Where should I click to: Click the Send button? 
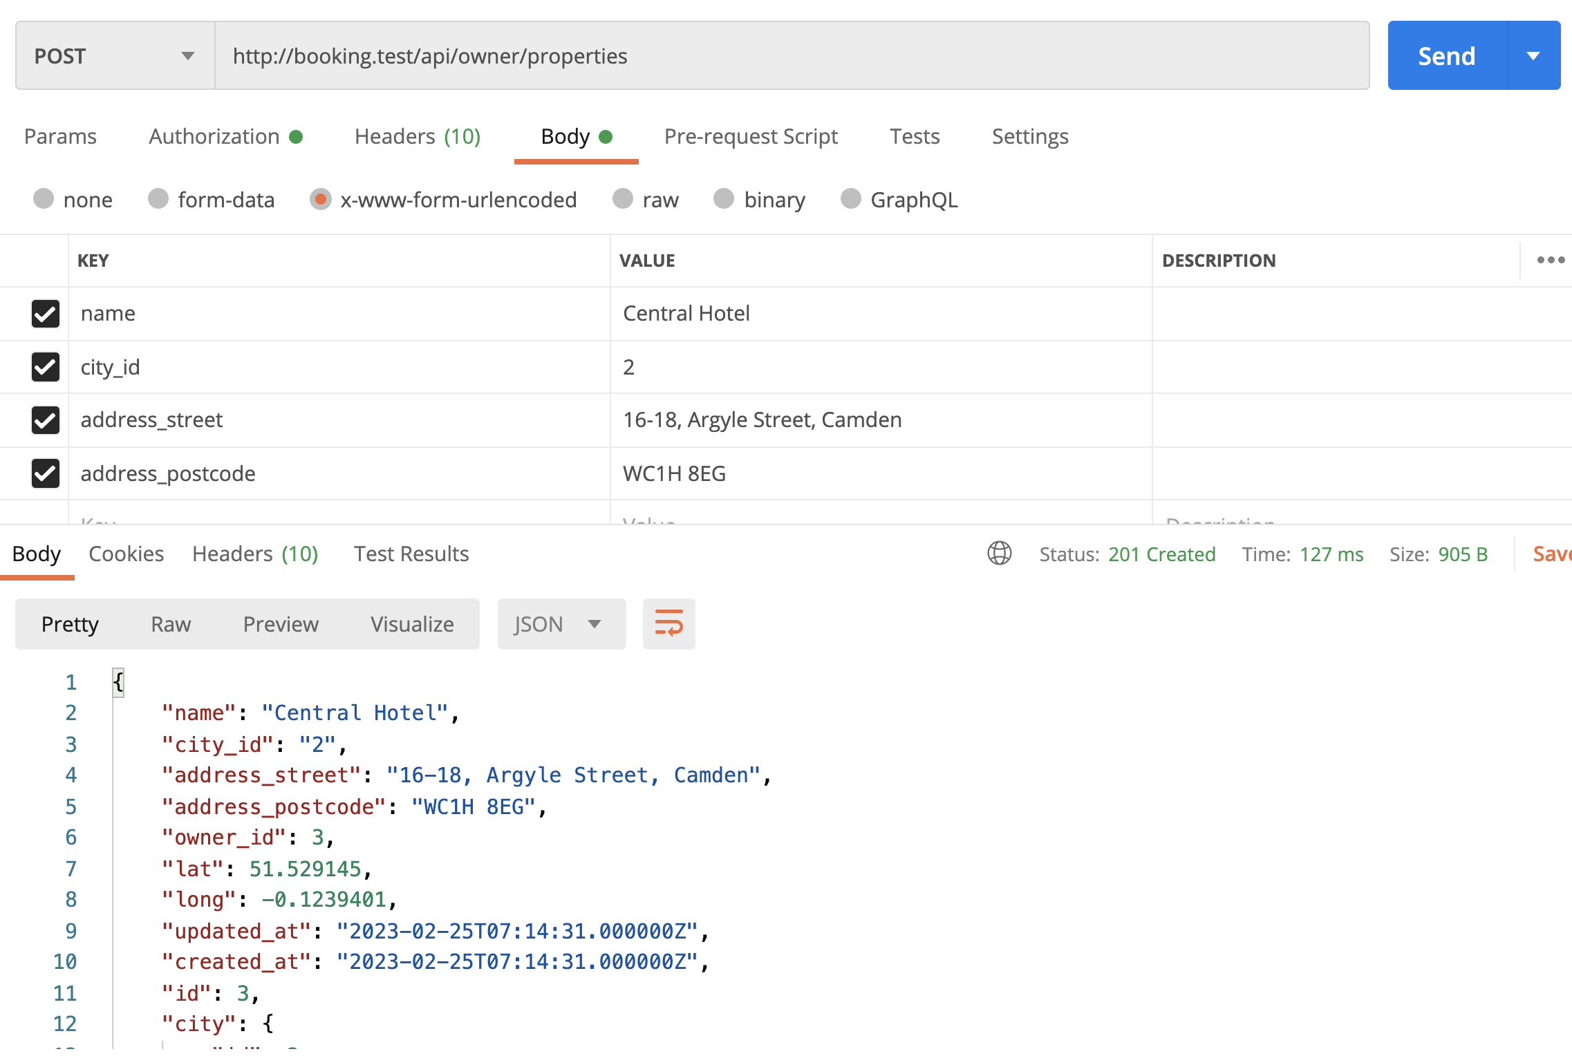(x=1447, y=56)
